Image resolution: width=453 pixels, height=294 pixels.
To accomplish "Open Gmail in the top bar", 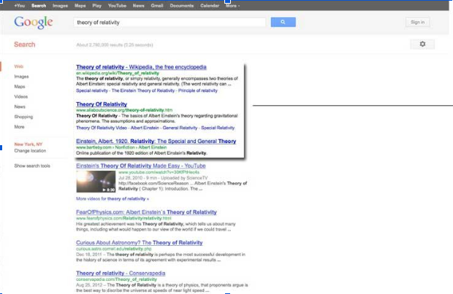I will click(x=157, y=6).
